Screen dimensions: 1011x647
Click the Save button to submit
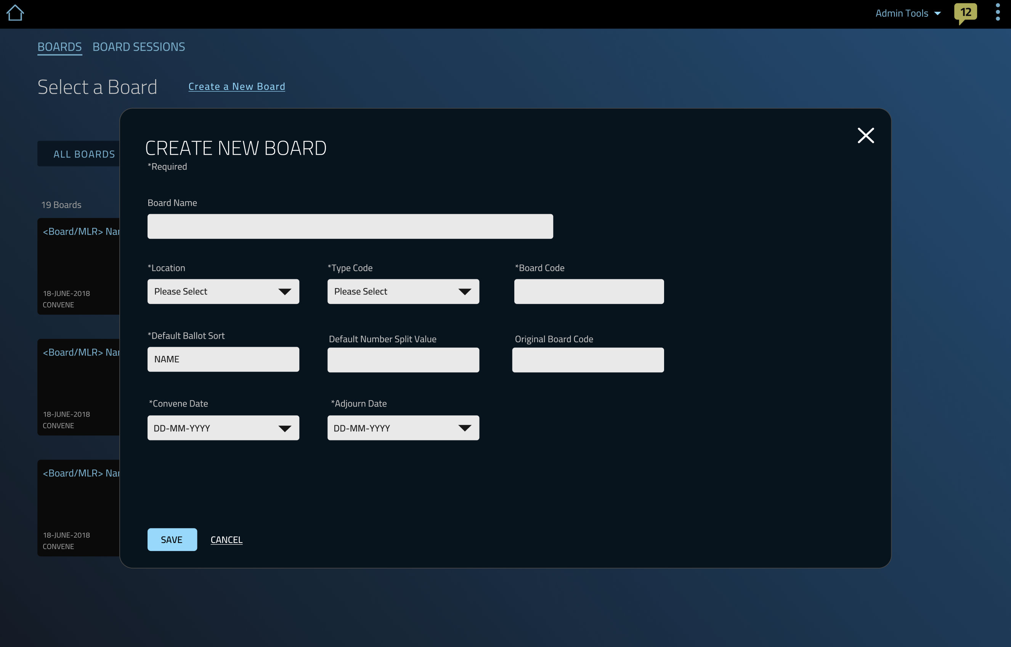click(x=172, y=540)
